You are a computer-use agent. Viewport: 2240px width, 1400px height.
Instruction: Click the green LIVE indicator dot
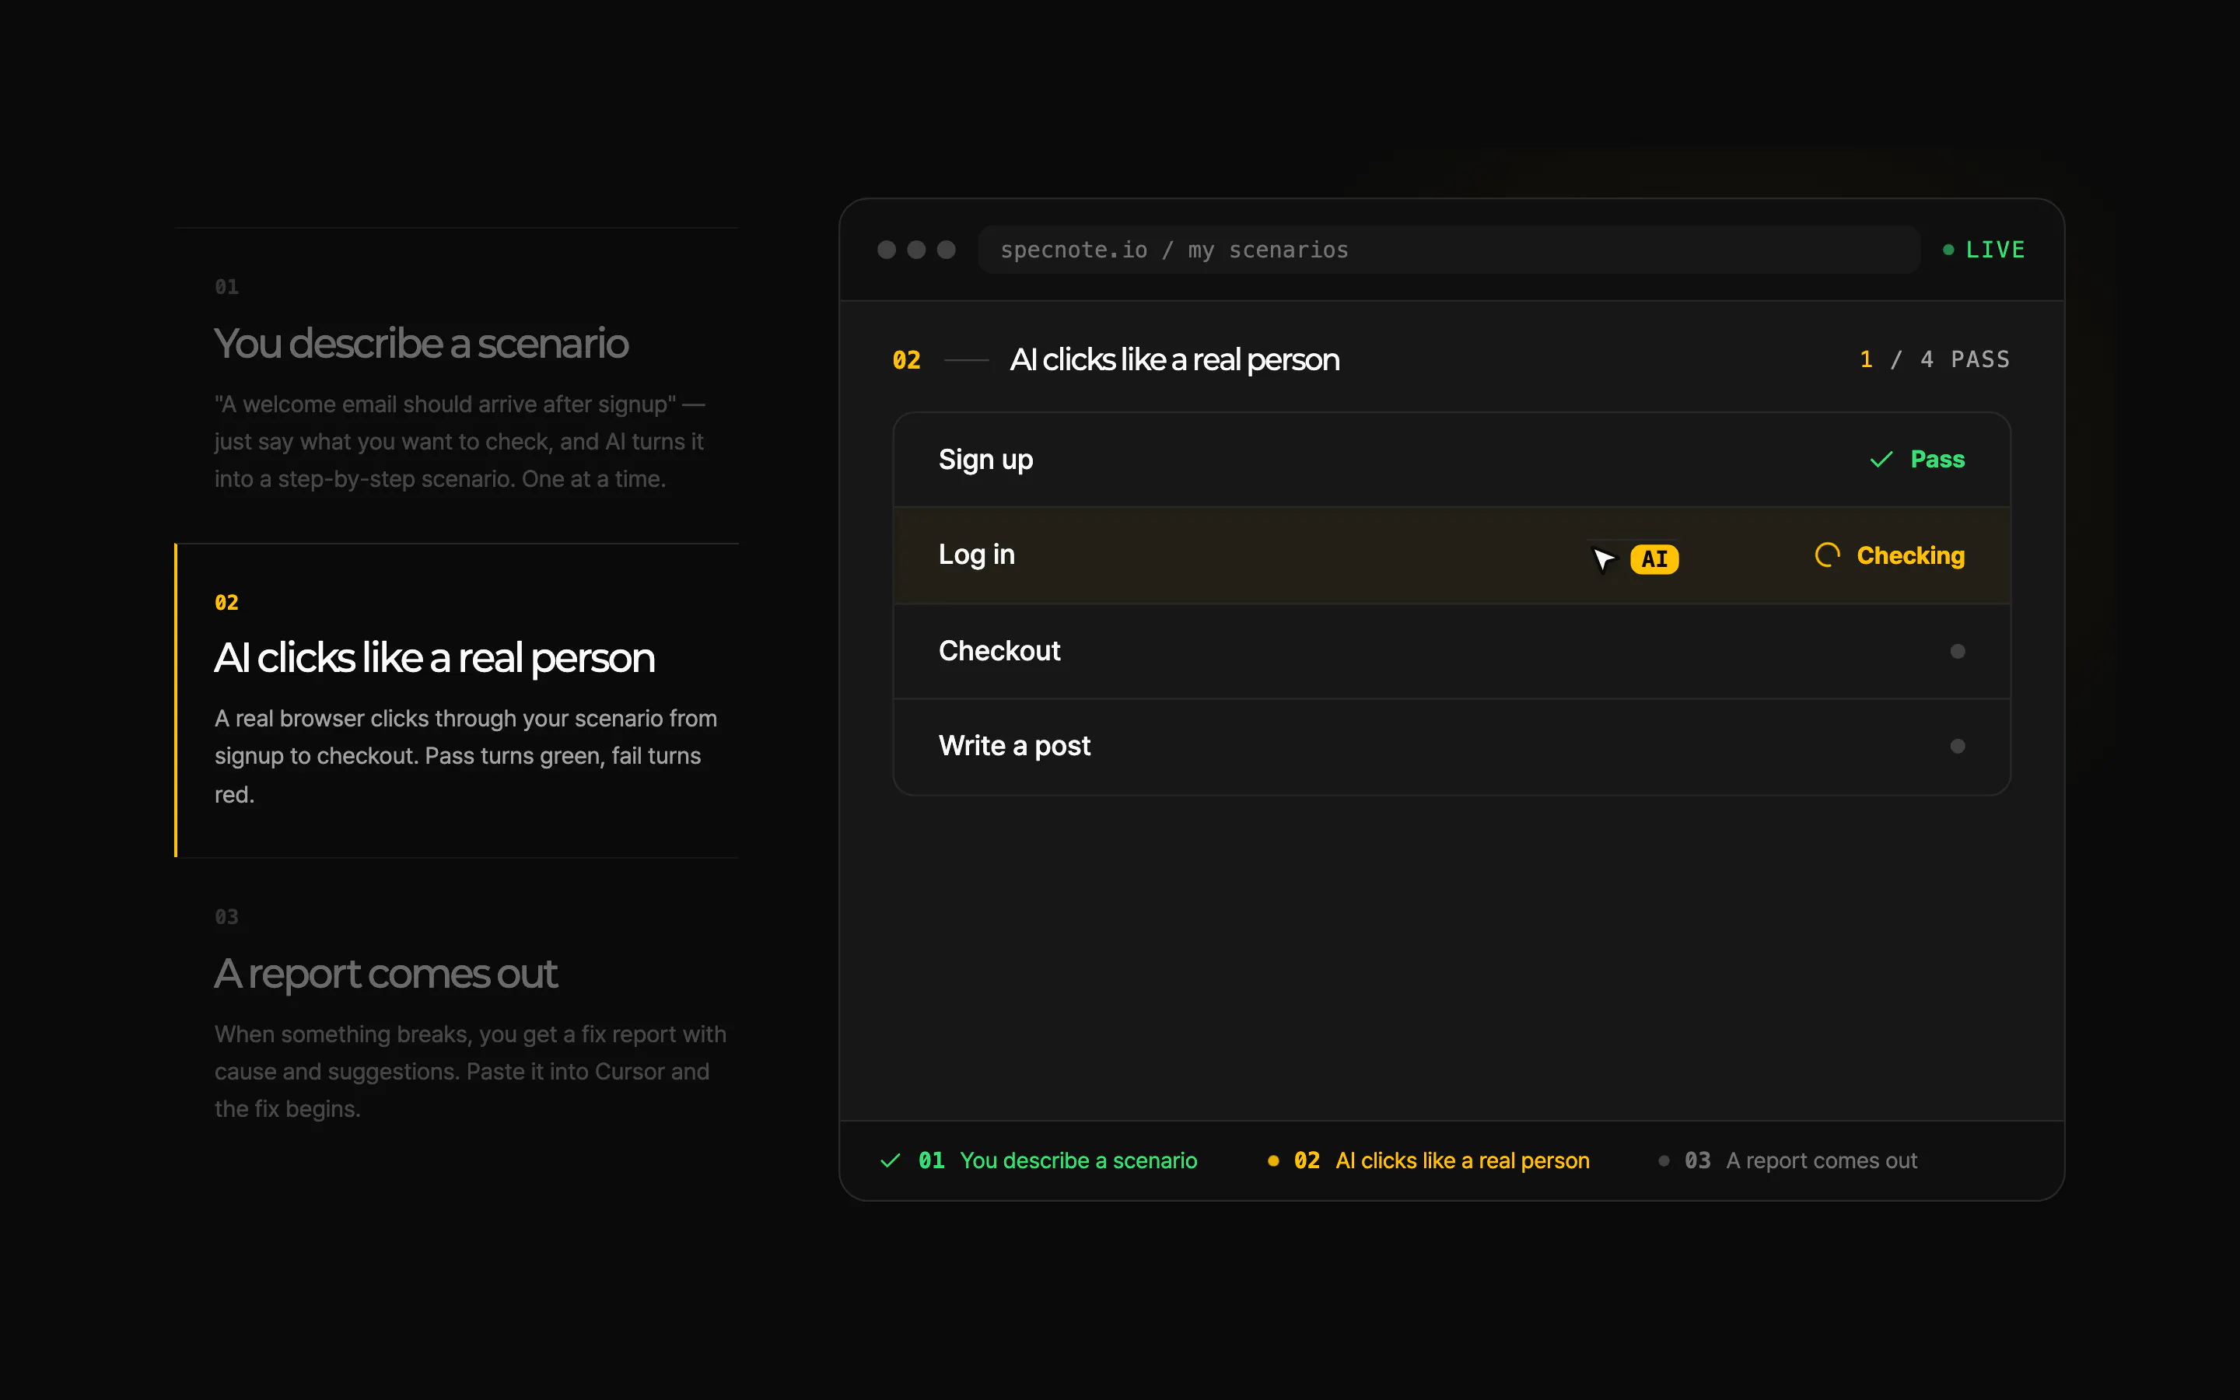pyautogui.click(x=1948, y=250)
